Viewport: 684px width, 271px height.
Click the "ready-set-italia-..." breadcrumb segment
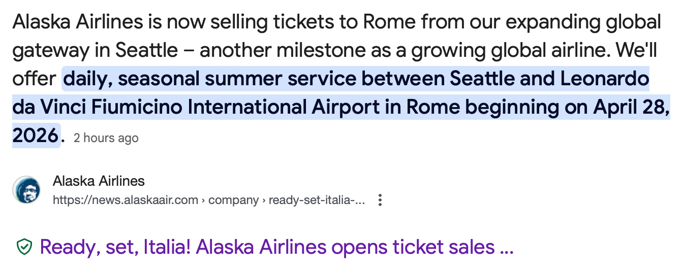click(x=316, y=200)
